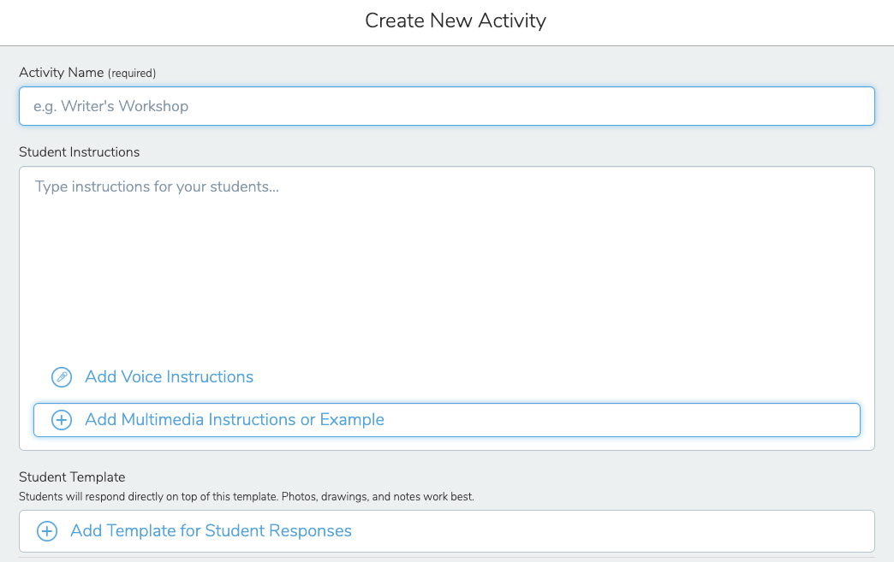Click the Student Instructions label

tap(80, 152)
